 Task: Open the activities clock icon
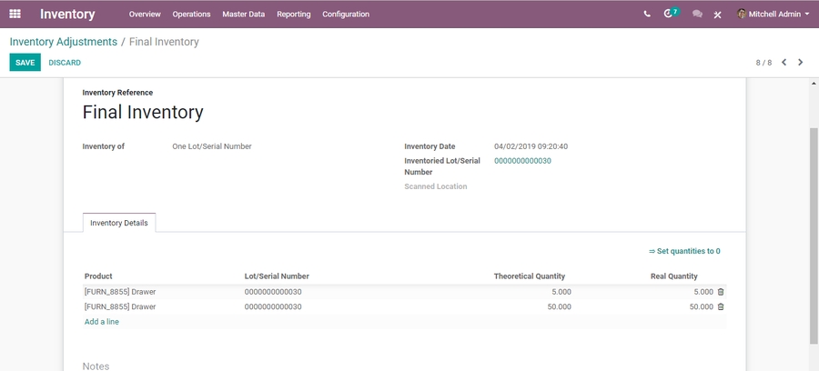click(670, 14)
